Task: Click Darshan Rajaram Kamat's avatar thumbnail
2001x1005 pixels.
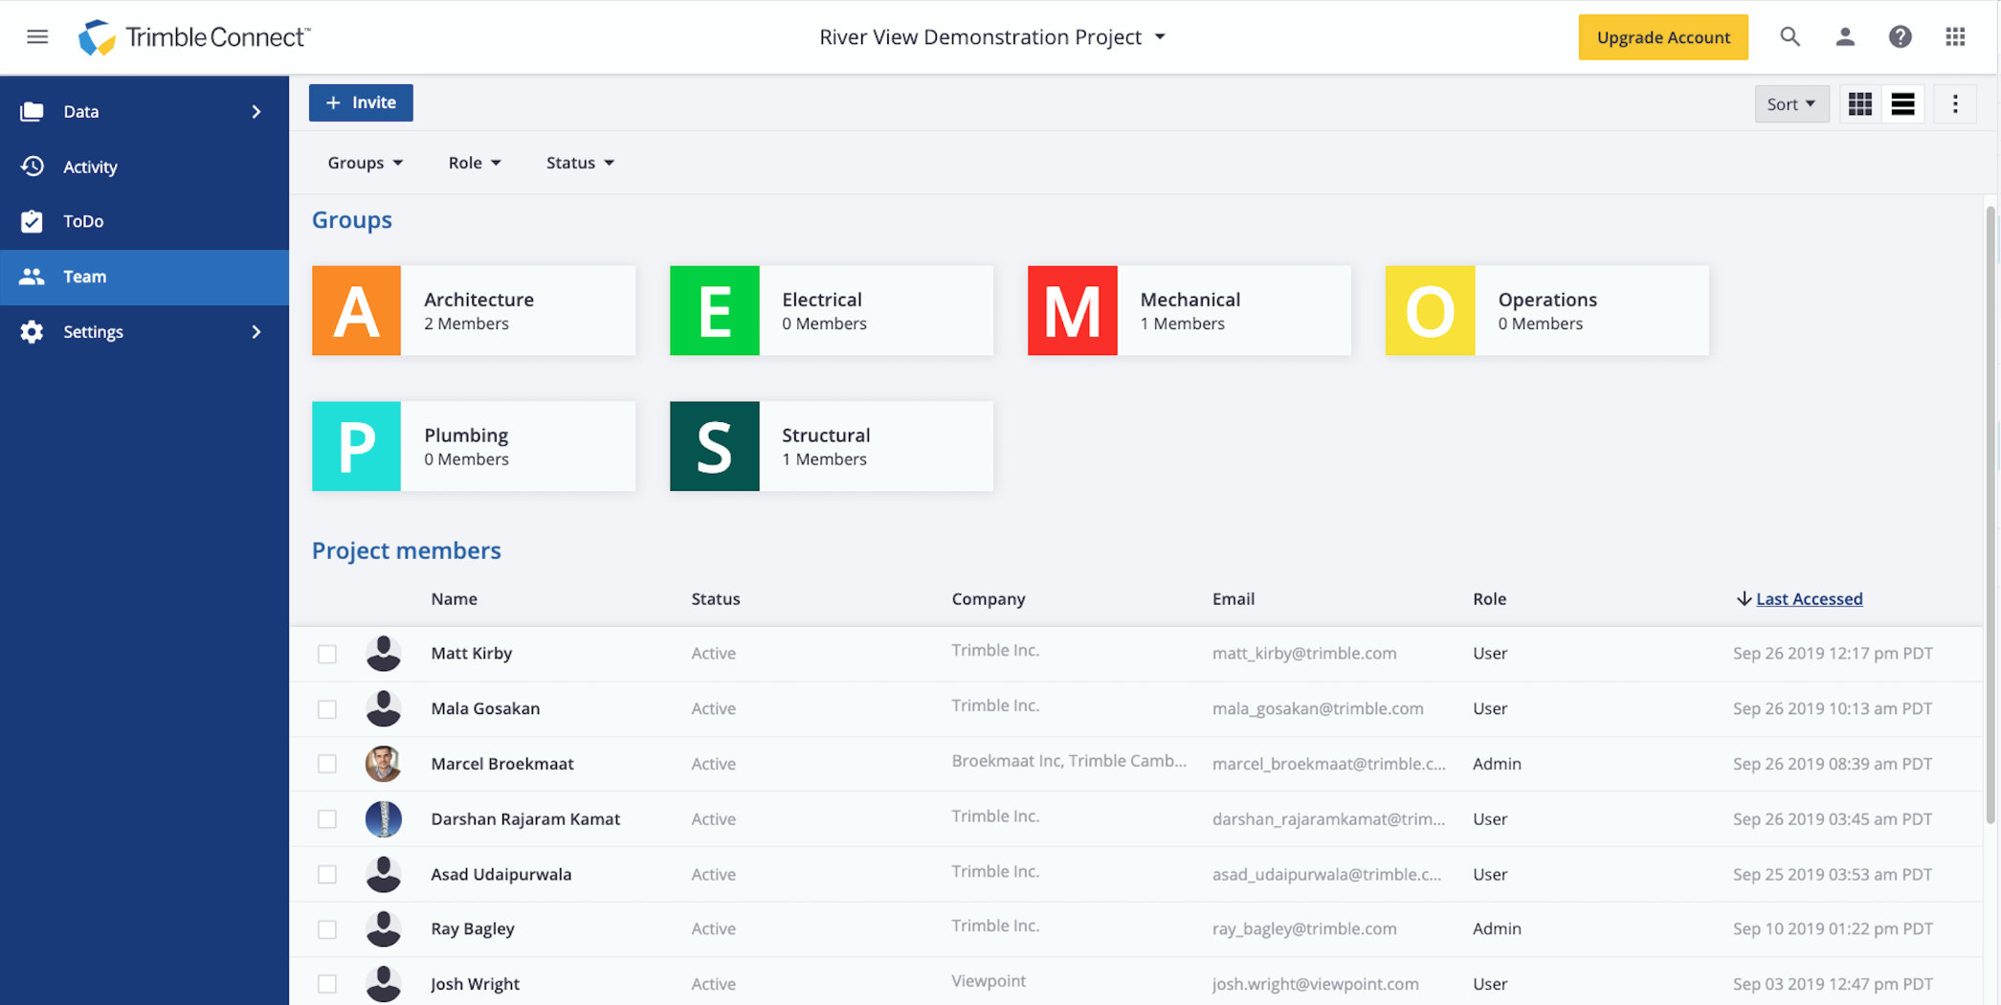Action: click(384, 819)
